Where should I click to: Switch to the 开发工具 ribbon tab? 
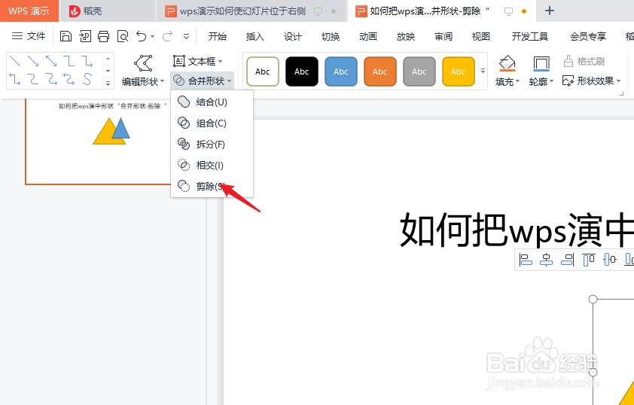click(x=529, y=36)
